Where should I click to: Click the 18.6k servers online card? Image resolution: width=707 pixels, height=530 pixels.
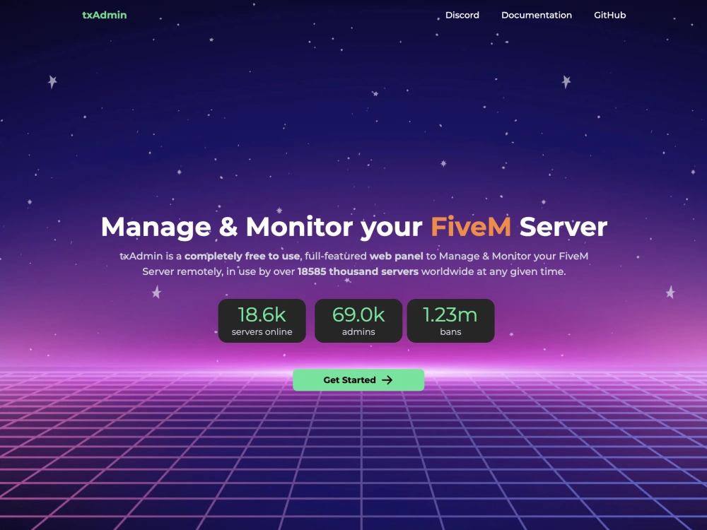click(262, 320)
